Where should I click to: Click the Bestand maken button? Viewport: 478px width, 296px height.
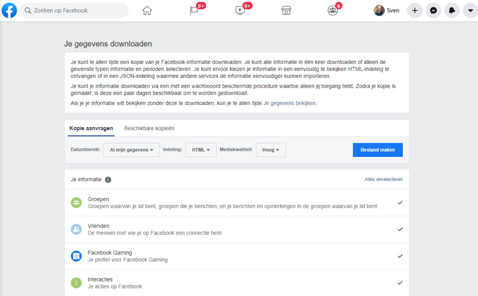pyautogui.click(x=378, y=150)
